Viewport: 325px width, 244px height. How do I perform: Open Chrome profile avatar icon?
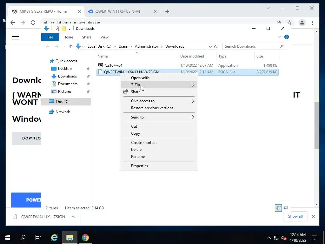coord(302,23)
